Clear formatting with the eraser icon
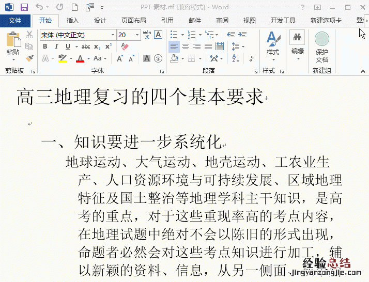The height and width of the screenshot is (282, 369). point(125,46)
